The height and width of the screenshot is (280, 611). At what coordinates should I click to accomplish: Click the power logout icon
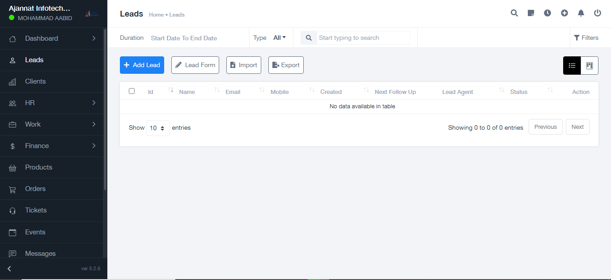click(598, 13)
